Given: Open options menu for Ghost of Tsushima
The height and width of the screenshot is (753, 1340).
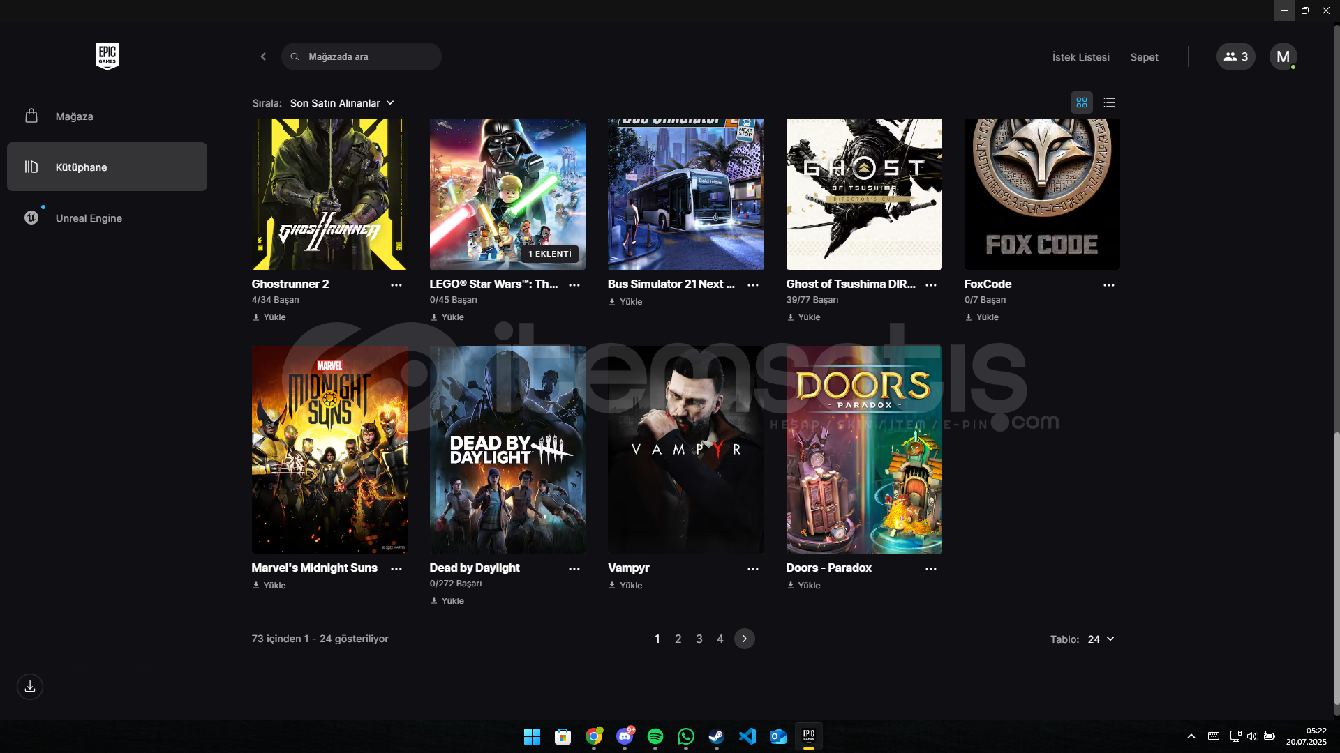Looking at the screenshot, I should point(930,285).
